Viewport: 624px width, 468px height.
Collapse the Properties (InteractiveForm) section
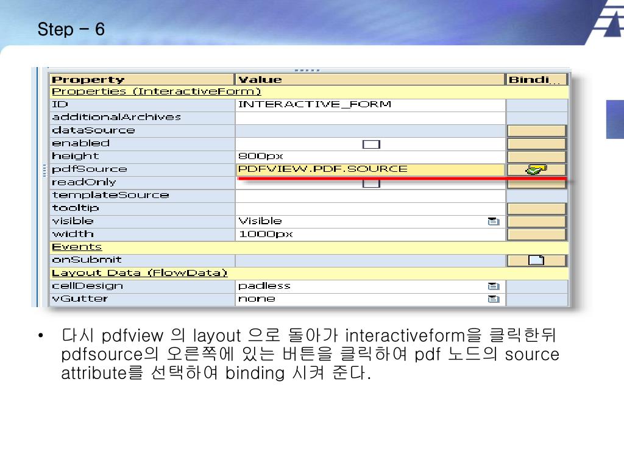(x=156, y=91)
